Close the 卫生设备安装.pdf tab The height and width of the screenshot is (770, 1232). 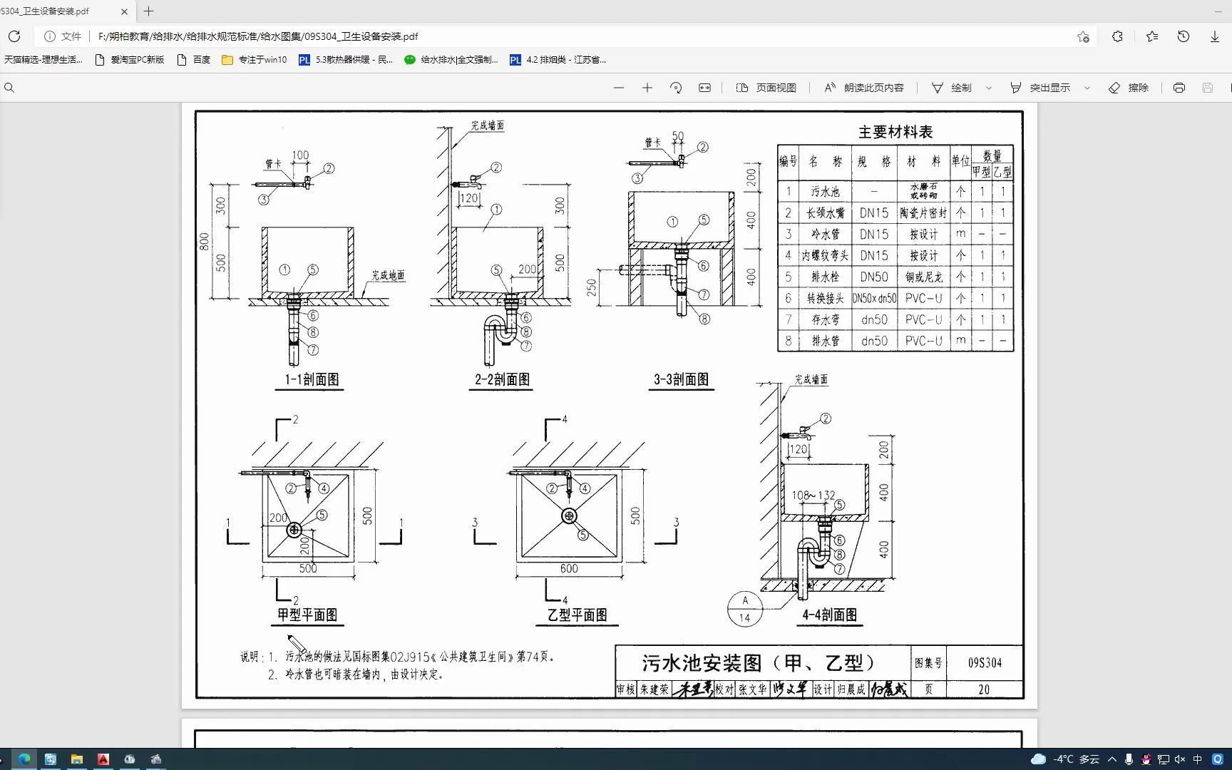click(x=125, y=11)
